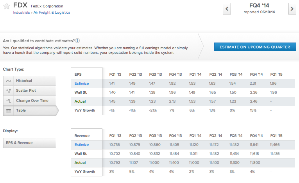Open Estimize link in Revenue table
This screenshot has height=183, width=299.
tap(82, 145)
